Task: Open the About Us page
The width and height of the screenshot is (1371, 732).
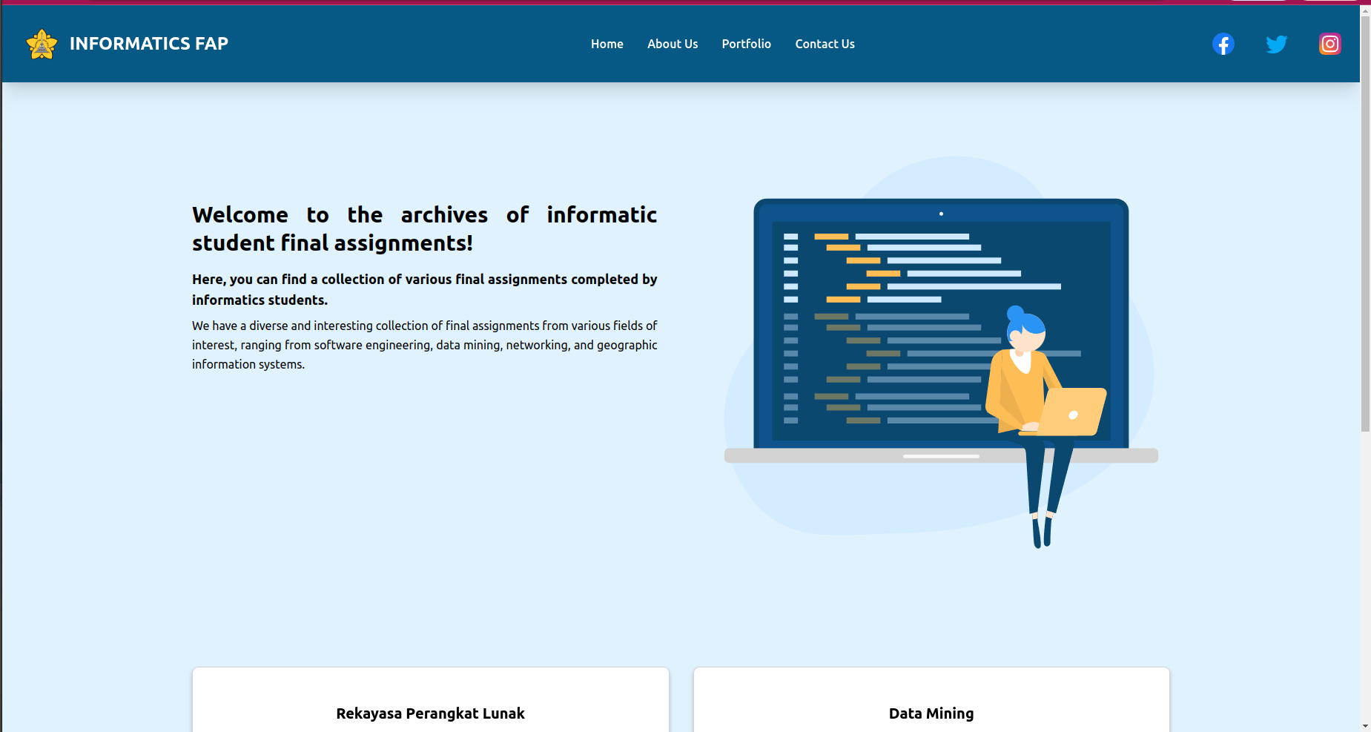Action: (x=673, y=44)
